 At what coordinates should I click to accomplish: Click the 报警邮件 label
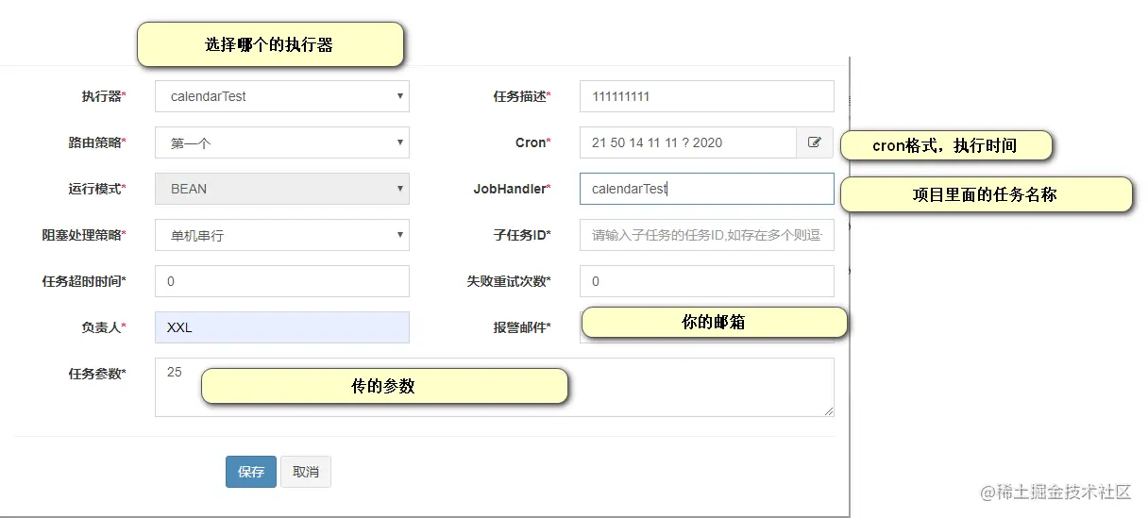[x=522, y=327]
